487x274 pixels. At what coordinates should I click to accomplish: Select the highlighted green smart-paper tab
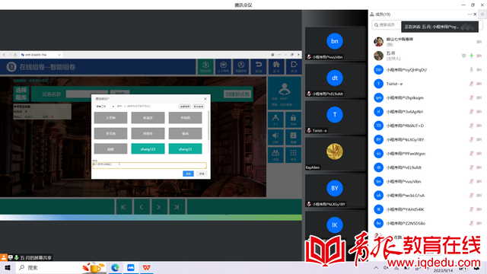(205, 66)
